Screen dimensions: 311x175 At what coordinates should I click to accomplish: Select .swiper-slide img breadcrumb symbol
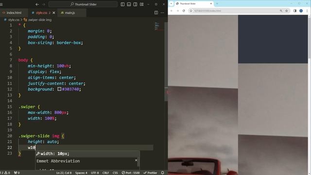pos(39,20)
